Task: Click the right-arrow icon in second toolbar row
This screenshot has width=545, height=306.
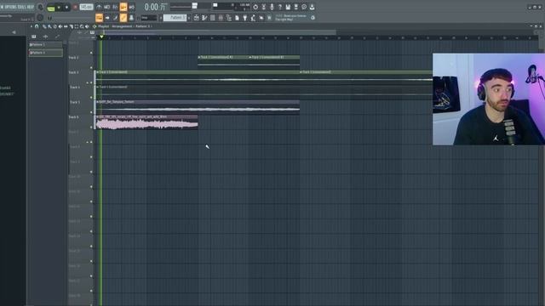Action: pos(107,18)
